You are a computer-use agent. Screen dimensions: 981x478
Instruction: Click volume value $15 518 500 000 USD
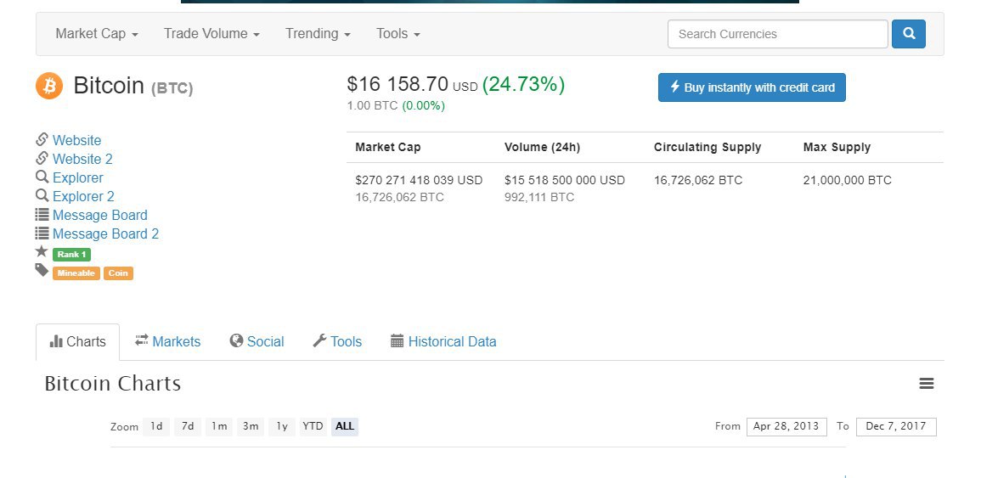(x=564, y=180)
